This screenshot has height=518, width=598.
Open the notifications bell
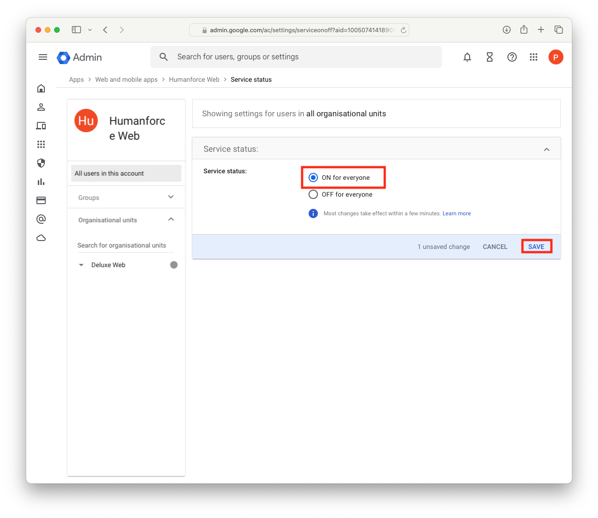coord(467,57)
